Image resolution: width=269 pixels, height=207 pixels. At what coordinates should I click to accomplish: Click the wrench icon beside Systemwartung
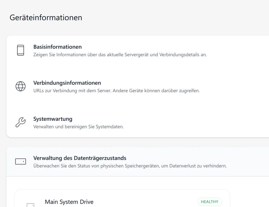(21, 122)
